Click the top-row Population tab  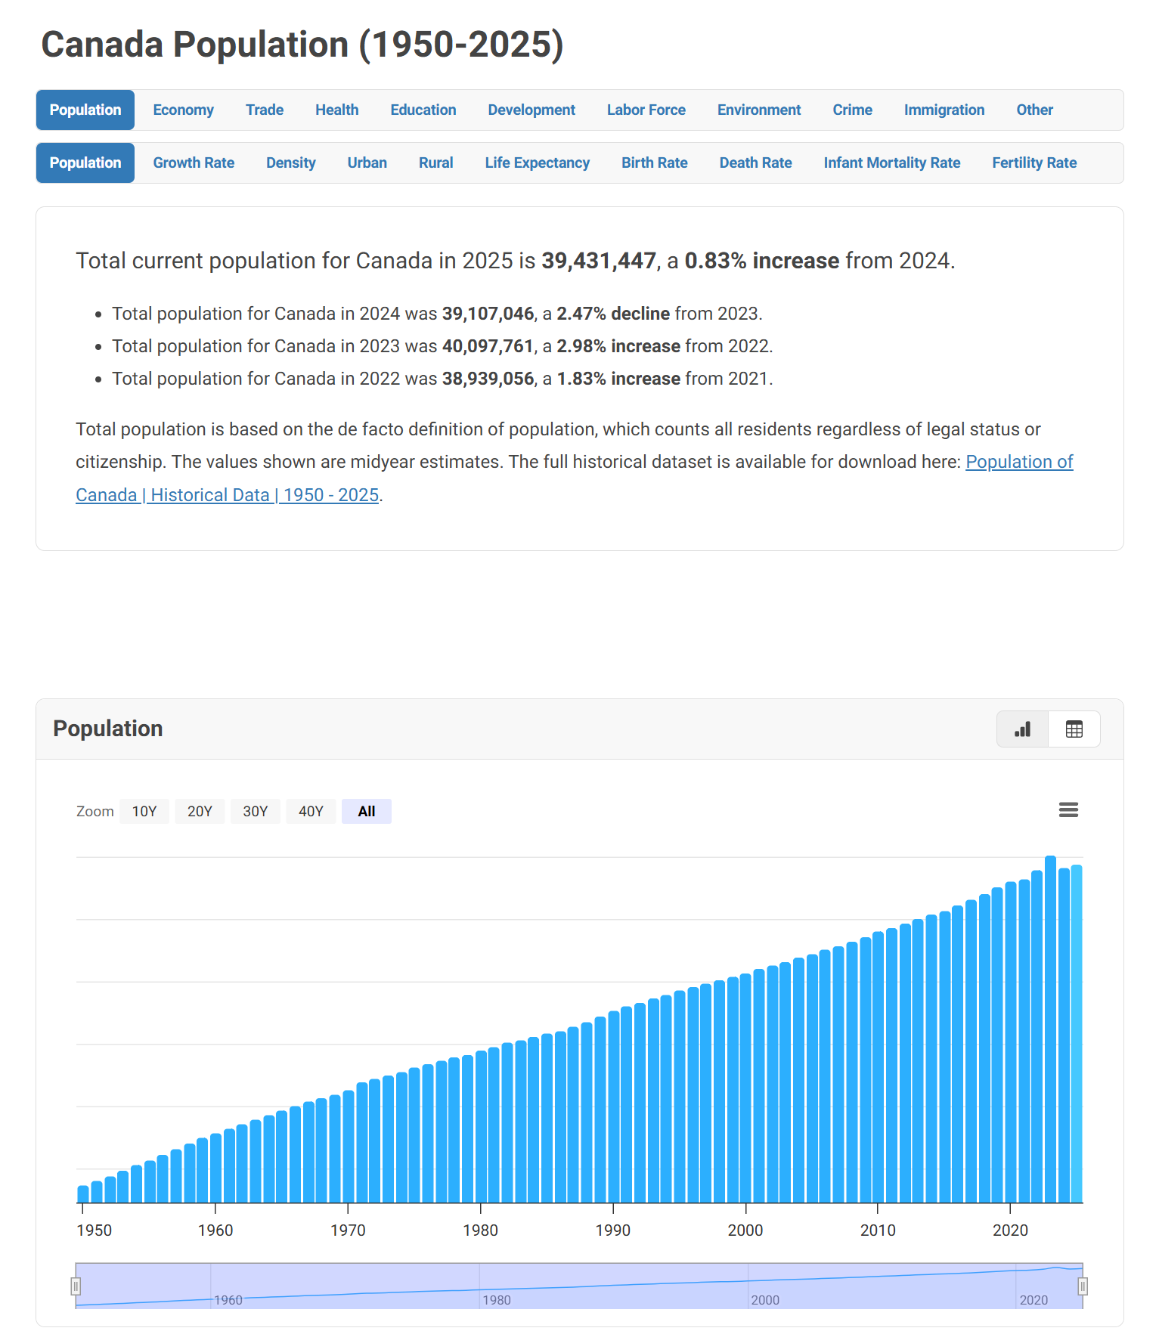pos(85,110)
